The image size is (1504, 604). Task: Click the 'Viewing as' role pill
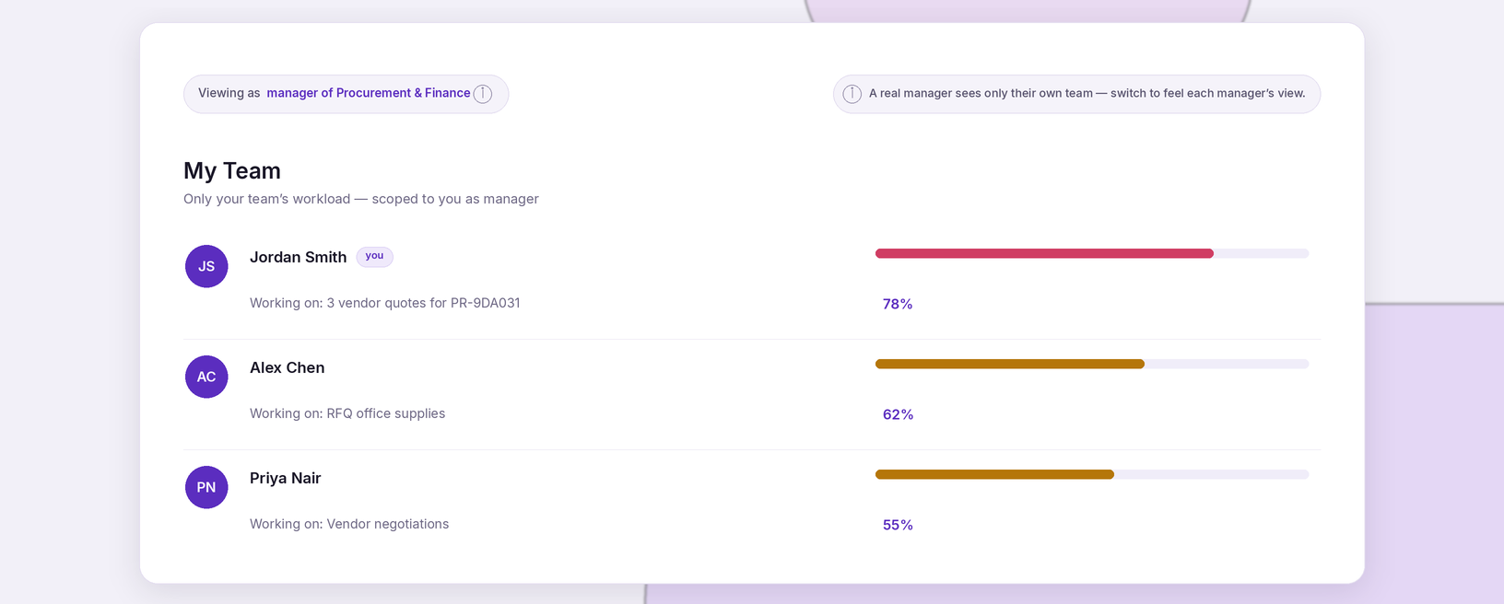pyautogui.click(x=346, y=94)
